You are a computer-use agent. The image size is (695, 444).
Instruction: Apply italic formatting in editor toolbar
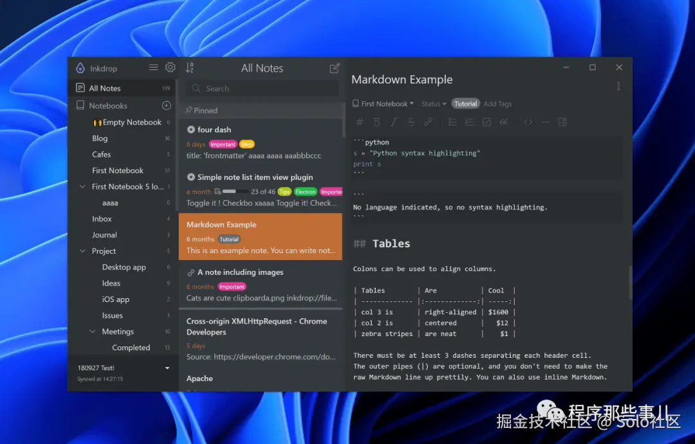394,121
